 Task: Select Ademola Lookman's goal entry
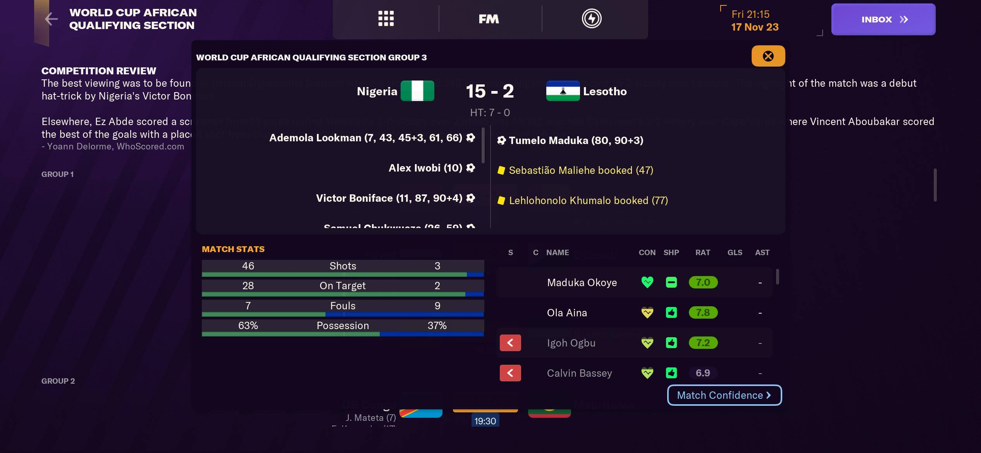coord(365,138)
